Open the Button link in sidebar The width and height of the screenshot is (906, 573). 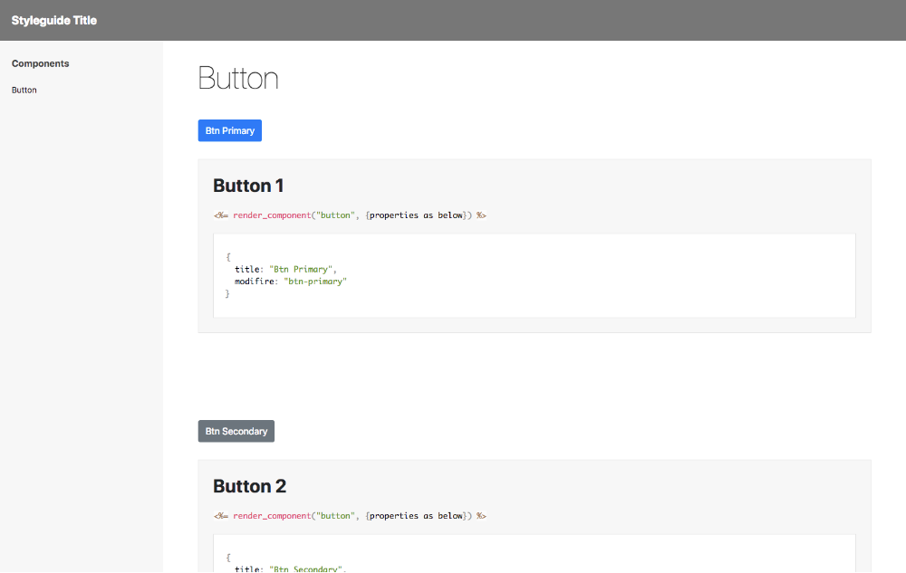click(x=24, y=91)
